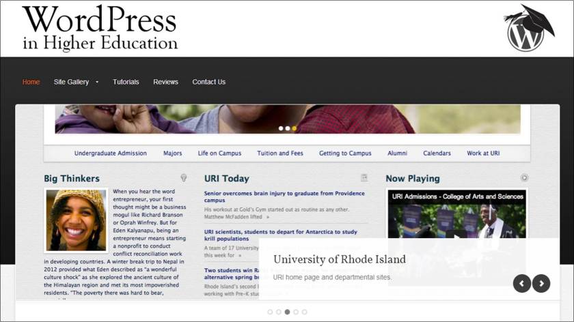
Task: Open the Contact Us menu item
Action: (x=208, y=82)
